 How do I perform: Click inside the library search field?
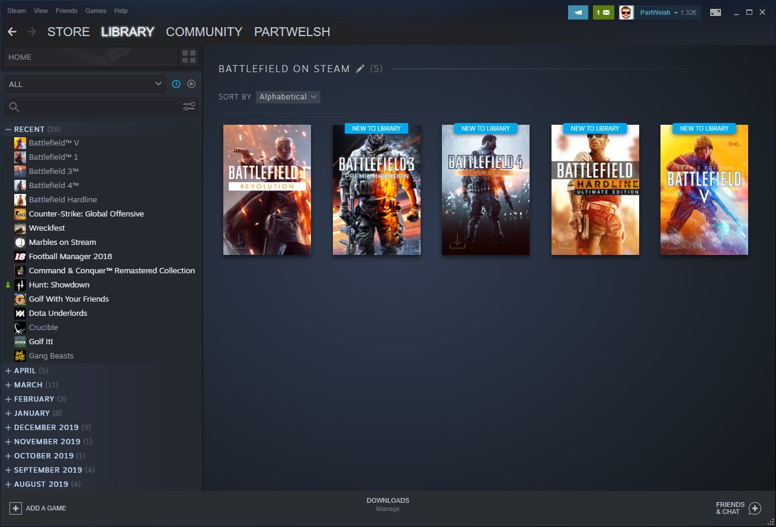101,106
